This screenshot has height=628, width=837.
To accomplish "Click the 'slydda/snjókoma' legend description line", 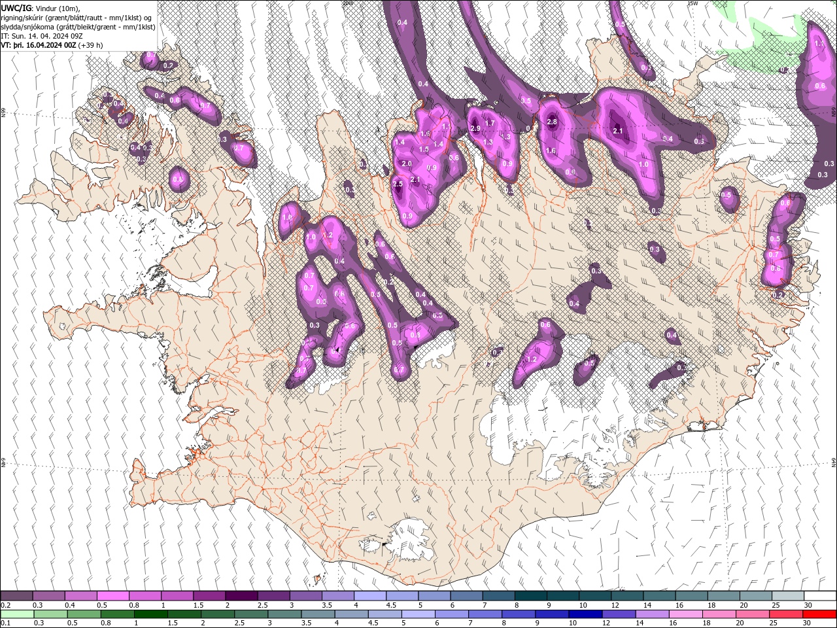I will (78, 27).
